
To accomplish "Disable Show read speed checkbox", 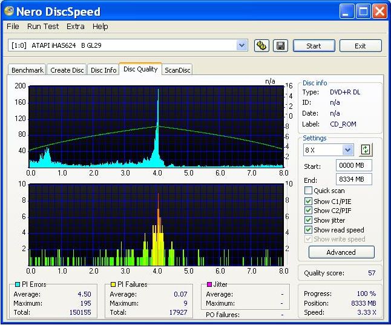I will [309, 230].
